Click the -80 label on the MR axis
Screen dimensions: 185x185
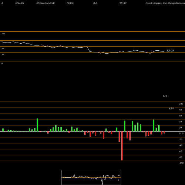point(181,157)
